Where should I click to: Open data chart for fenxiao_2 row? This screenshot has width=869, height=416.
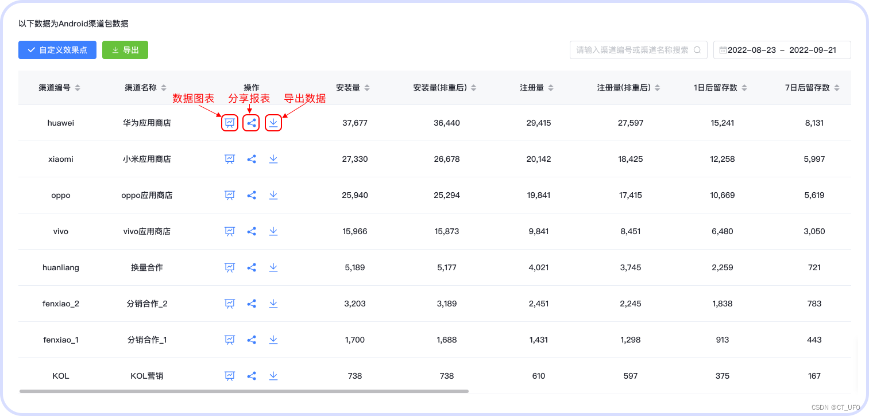[230, 304]
